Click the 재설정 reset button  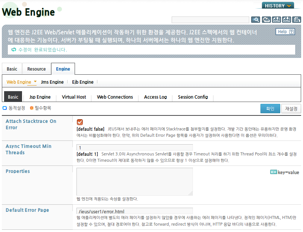click(x=291, y=109)
